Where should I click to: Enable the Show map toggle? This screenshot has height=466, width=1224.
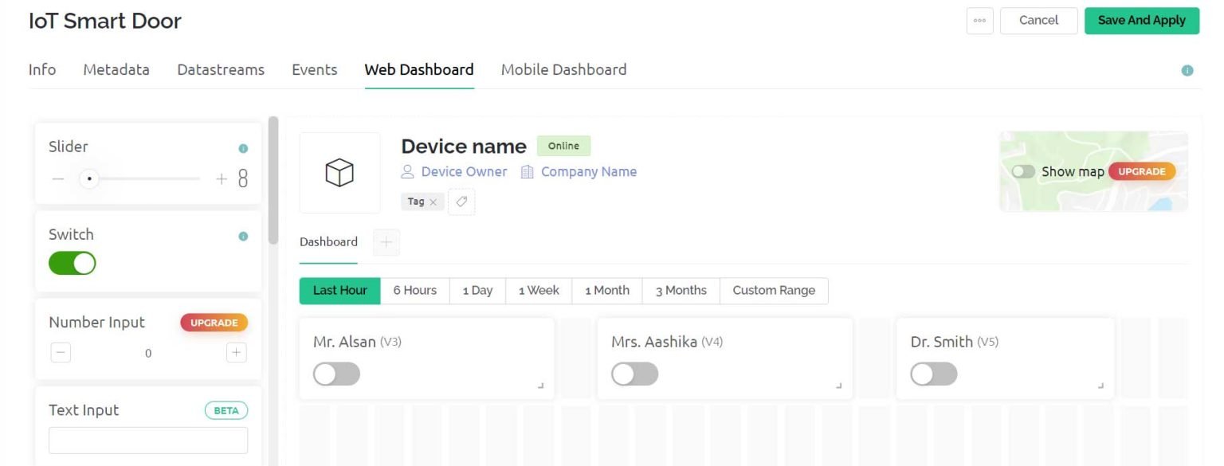click(x=1023, y=171)
